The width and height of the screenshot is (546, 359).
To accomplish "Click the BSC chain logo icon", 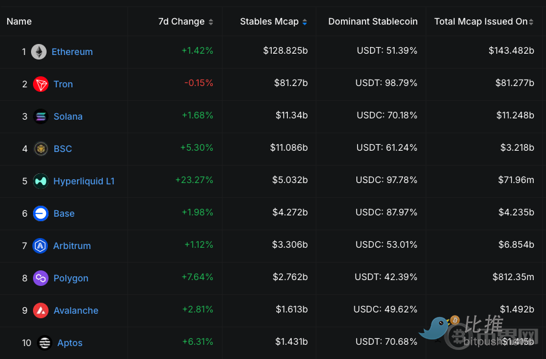I will point(41,149).
